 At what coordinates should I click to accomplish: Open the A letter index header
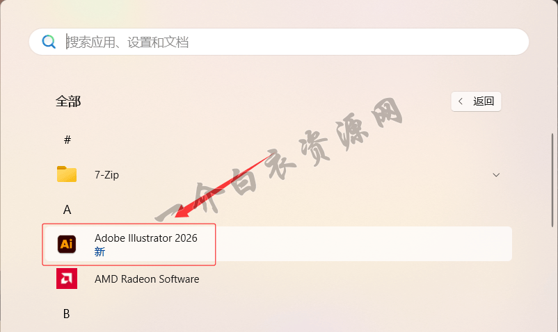click(67, 210)
